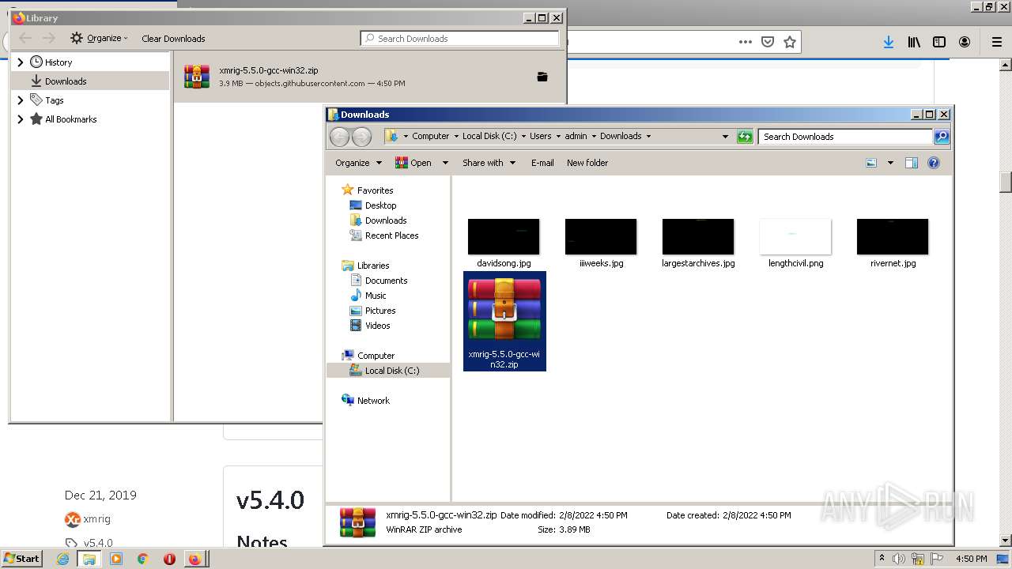Click Opera icon in taskbar
The image size is (1012, 569).
tap(169, 559)
